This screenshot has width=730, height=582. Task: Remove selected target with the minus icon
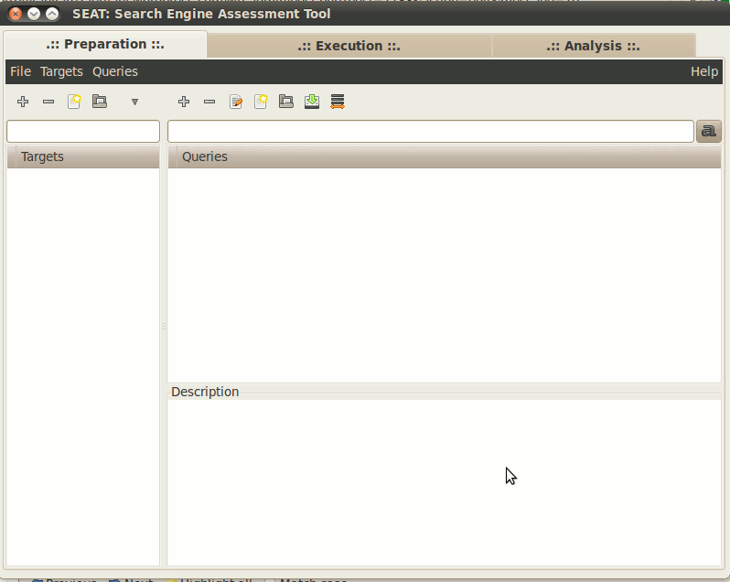[48, 102]
